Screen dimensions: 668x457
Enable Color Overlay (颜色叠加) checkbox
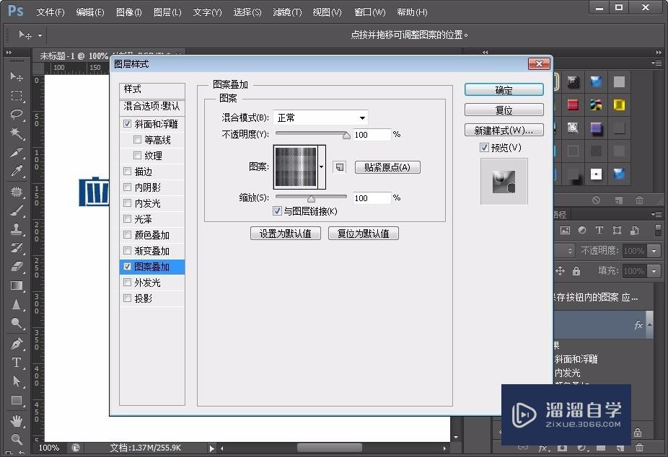127,234
